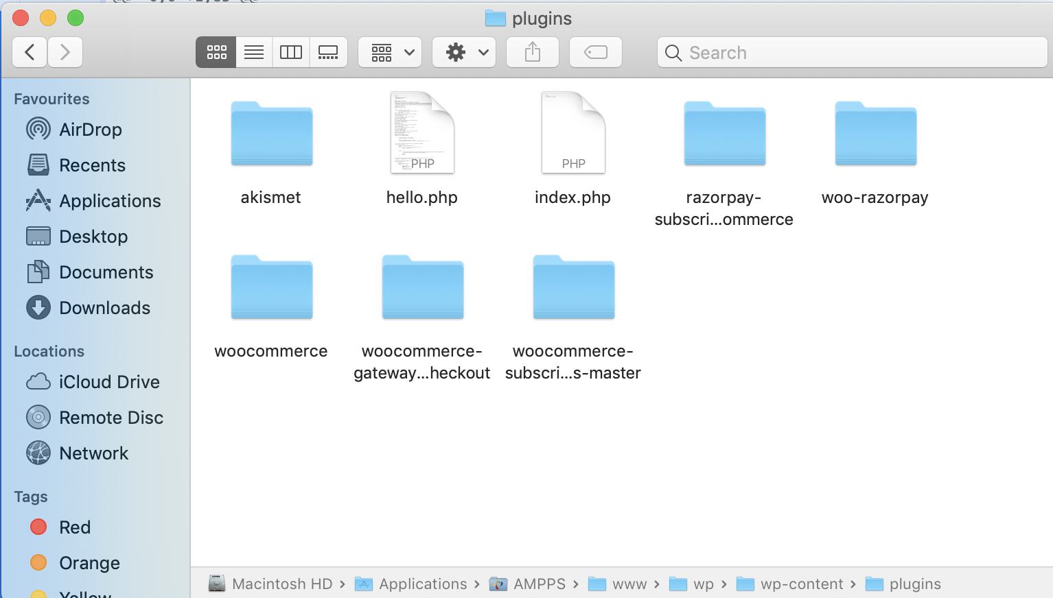The image size is (1053, 598).
Task: Click the index.php file name label
Action: (572, 198)
